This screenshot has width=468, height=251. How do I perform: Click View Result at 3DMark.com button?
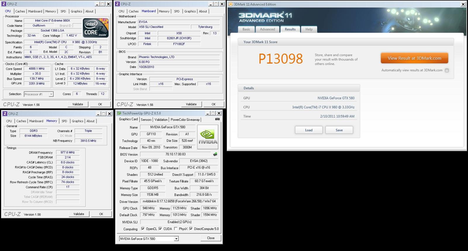coord(414,58)
